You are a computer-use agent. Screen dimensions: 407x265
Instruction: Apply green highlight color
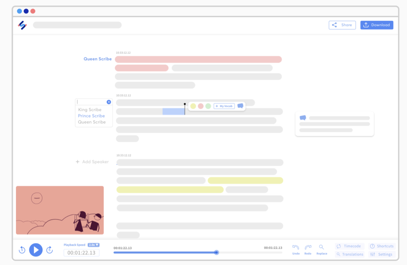[208, 106]
